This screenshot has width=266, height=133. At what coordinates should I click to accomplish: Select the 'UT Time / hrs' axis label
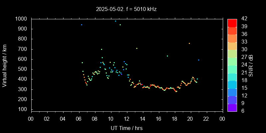[127, 128]
